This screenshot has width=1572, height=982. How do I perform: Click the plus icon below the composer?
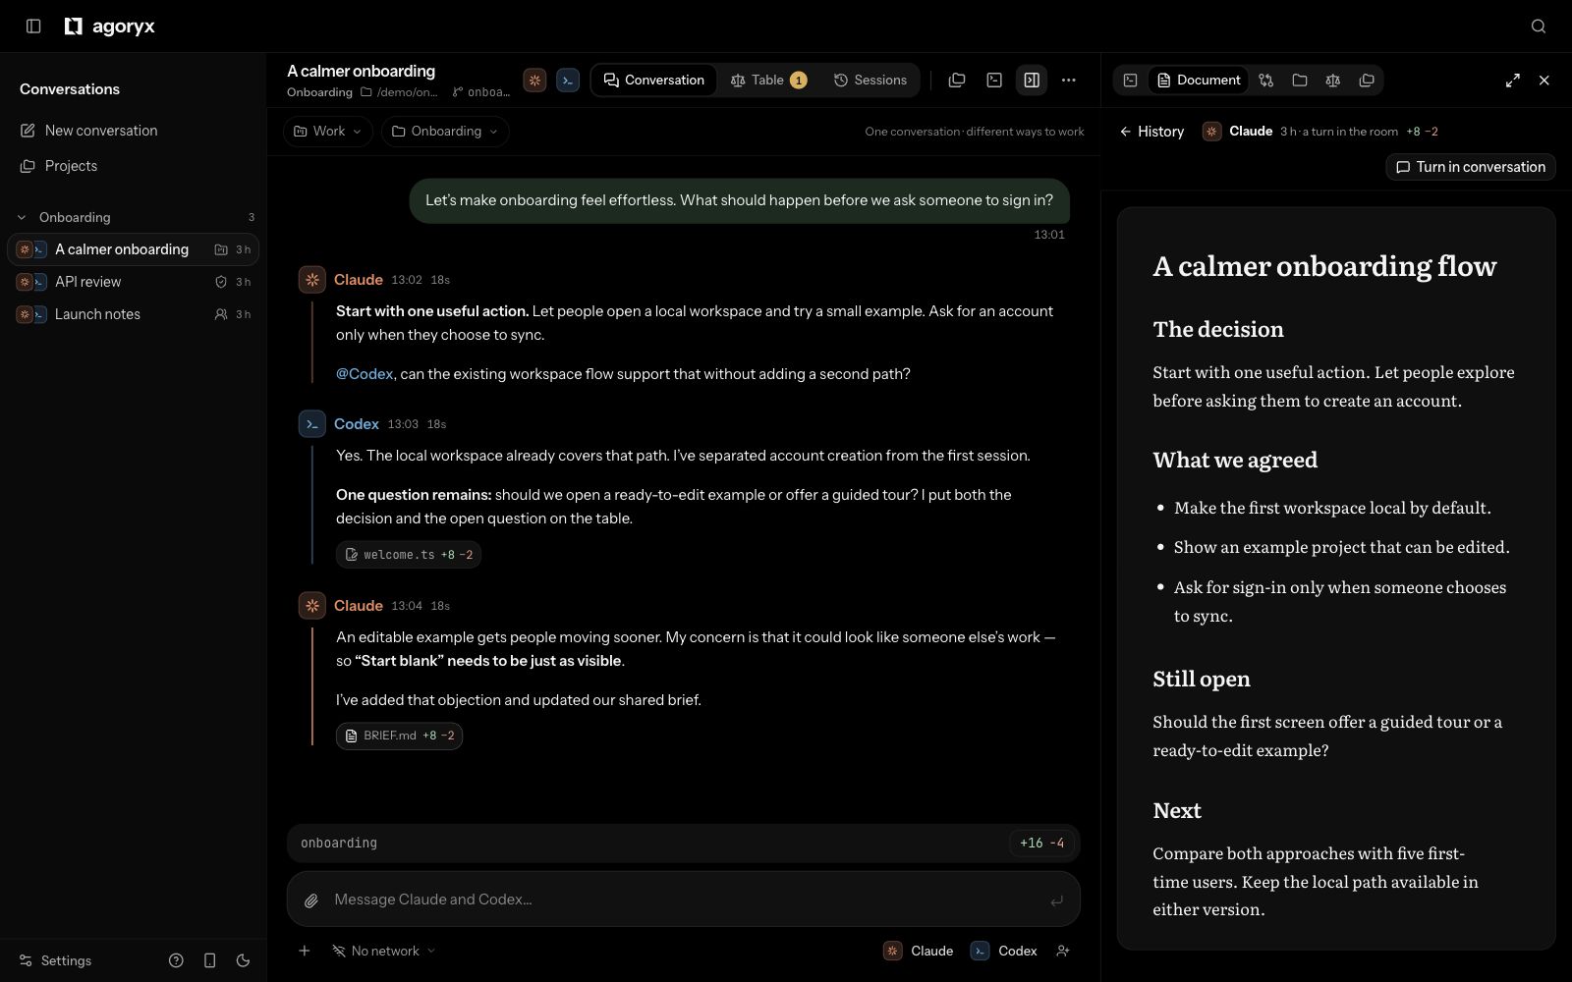[305, 951]
